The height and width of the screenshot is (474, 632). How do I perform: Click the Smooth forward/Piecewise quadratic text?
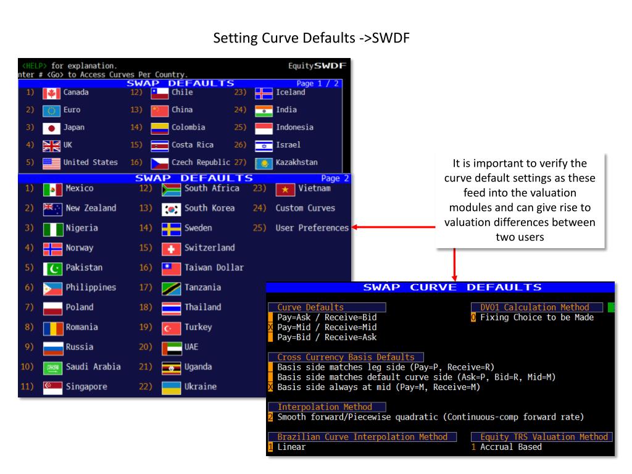[430, 417]
